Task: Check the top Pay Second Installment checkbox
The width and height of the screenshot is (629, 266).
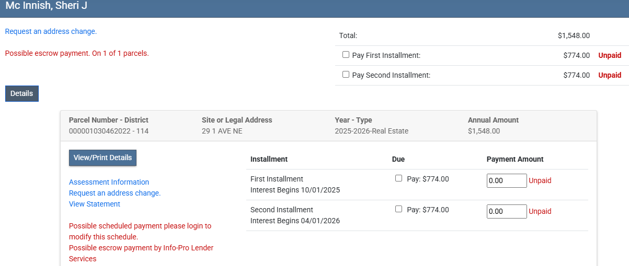Action: [x=346, y=75]
